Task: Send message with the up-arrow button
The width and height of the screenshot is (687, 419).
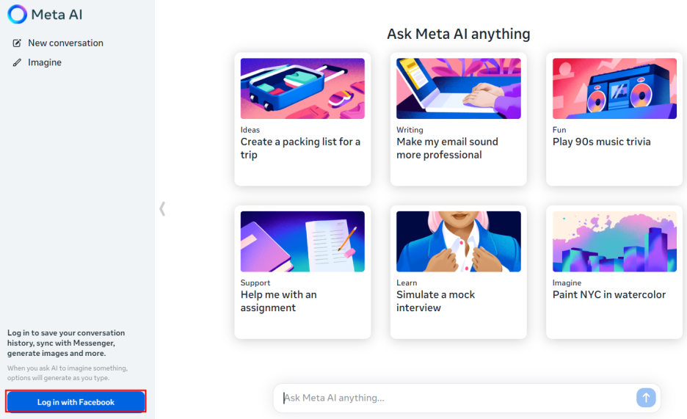Action: pos(646,398)
